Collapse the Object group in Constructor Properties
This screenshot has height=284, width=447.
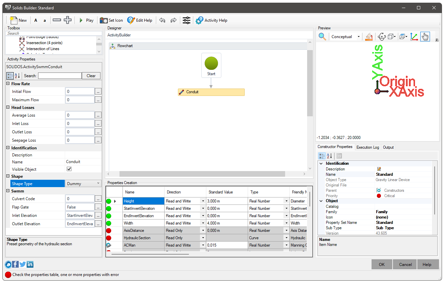(321, 201)
